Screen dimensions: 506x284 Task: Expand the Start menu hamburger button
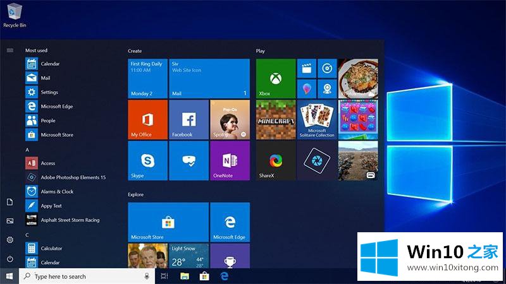[10, 50]
